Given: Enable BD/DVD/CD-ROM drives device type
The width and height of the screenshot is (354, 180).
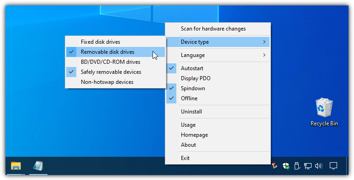Looking at the screenshot, I should (x=116, y=62).
